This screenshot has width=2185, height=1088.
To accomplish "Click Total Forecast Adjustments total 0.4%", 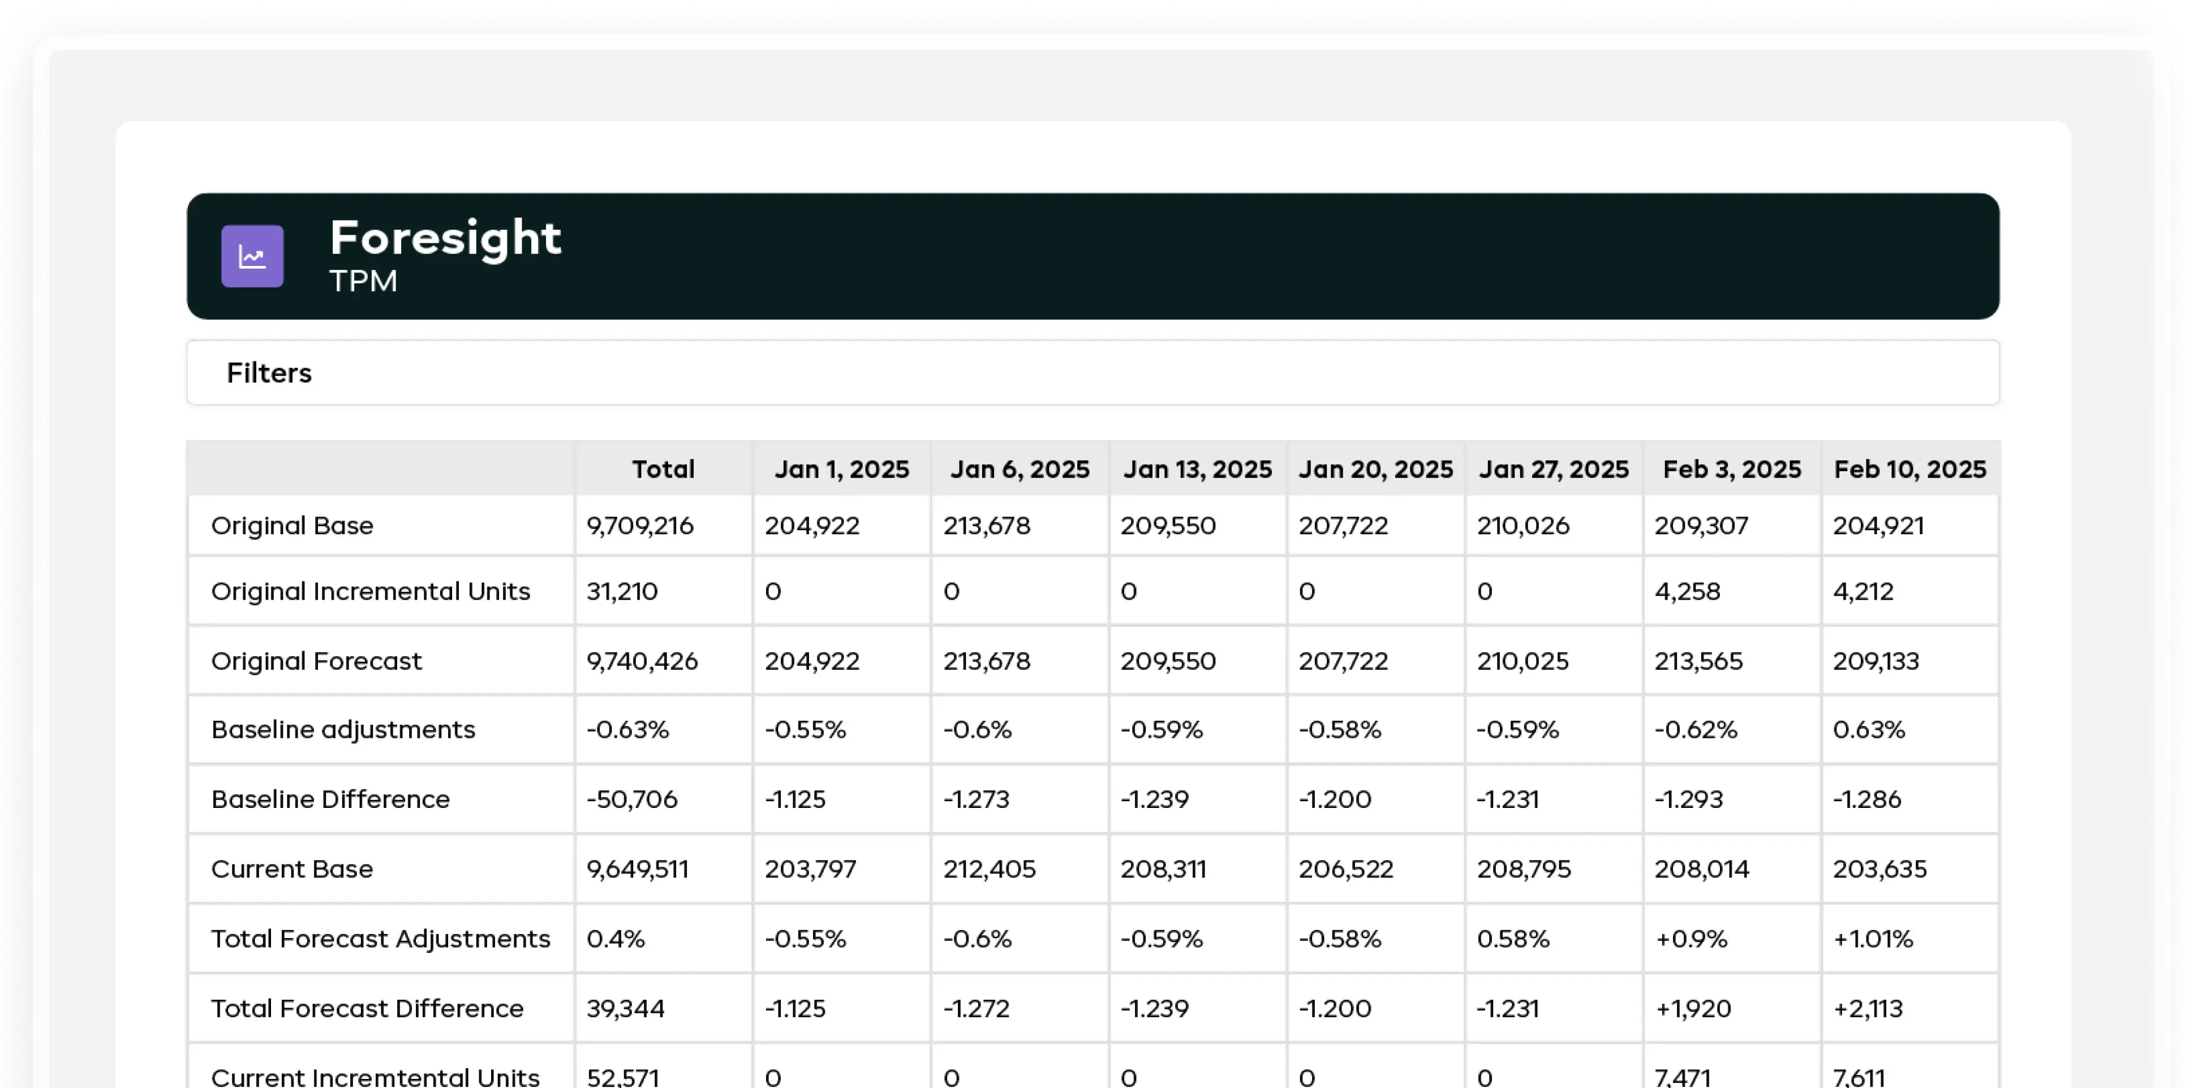I will (616, 939).
